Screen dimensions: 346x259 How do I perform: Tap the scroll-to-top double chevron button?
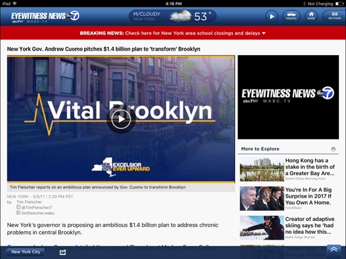click(x=334, y=250)
